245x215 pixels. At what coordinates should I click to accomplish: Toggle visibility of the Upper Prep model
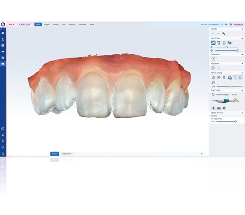(x=212, y=119)
